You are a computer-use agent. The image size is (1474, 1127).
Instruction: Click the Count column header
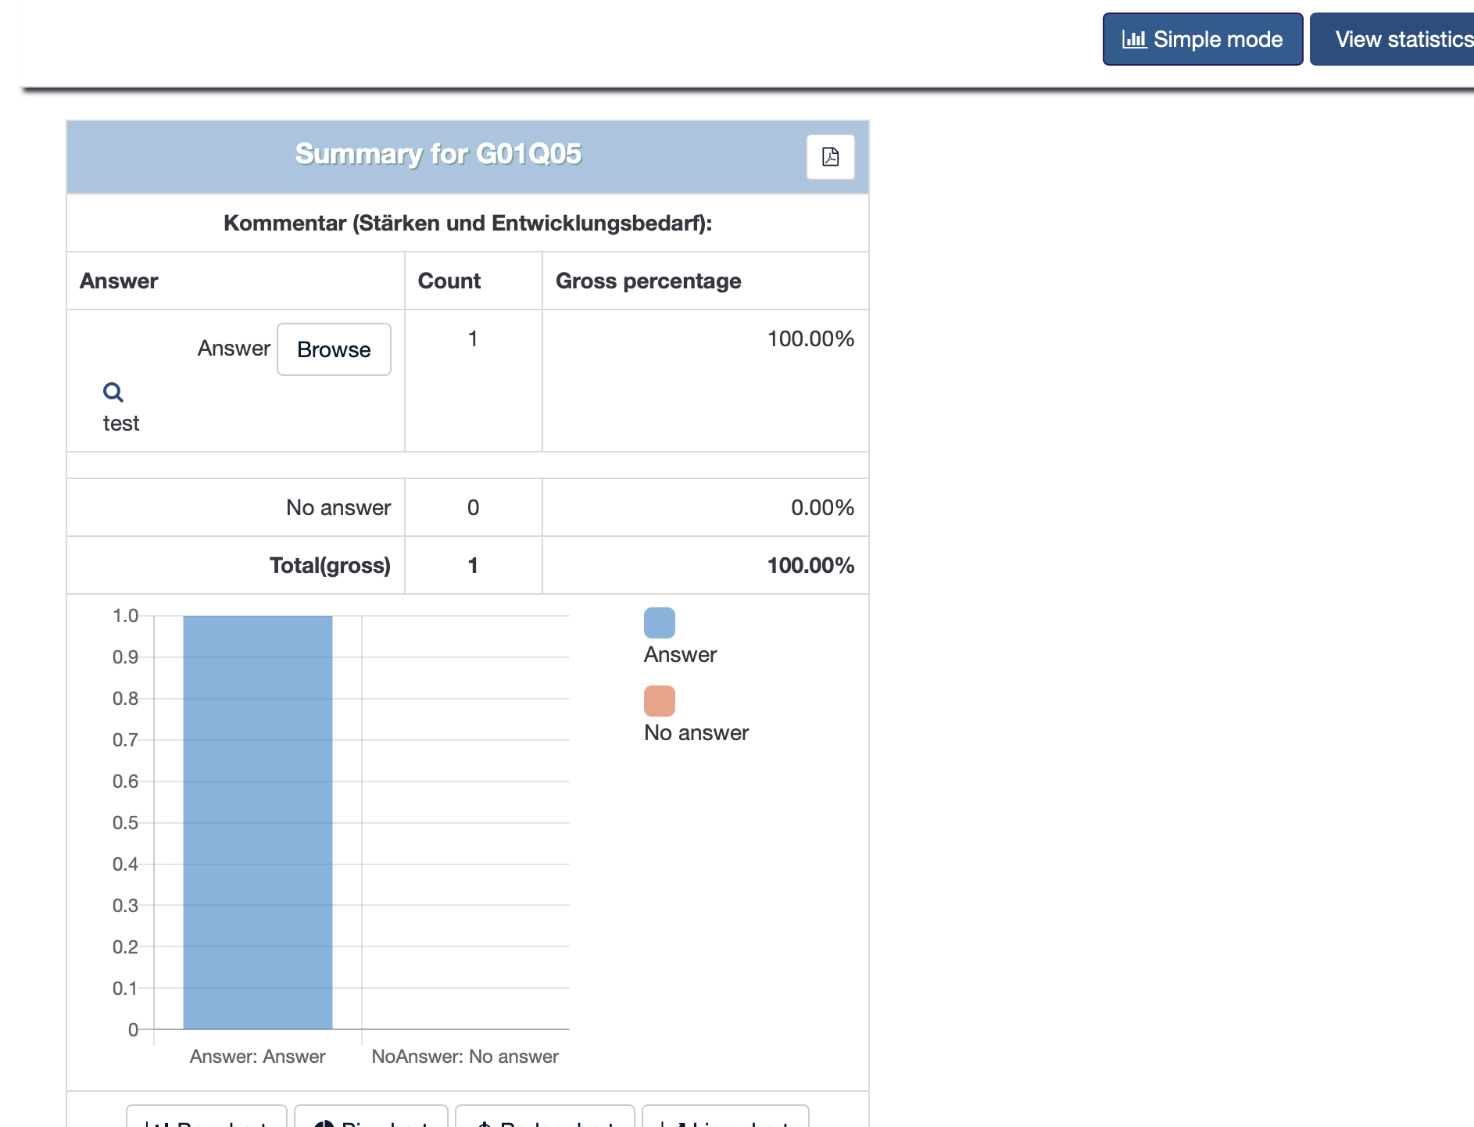(449, 281)
